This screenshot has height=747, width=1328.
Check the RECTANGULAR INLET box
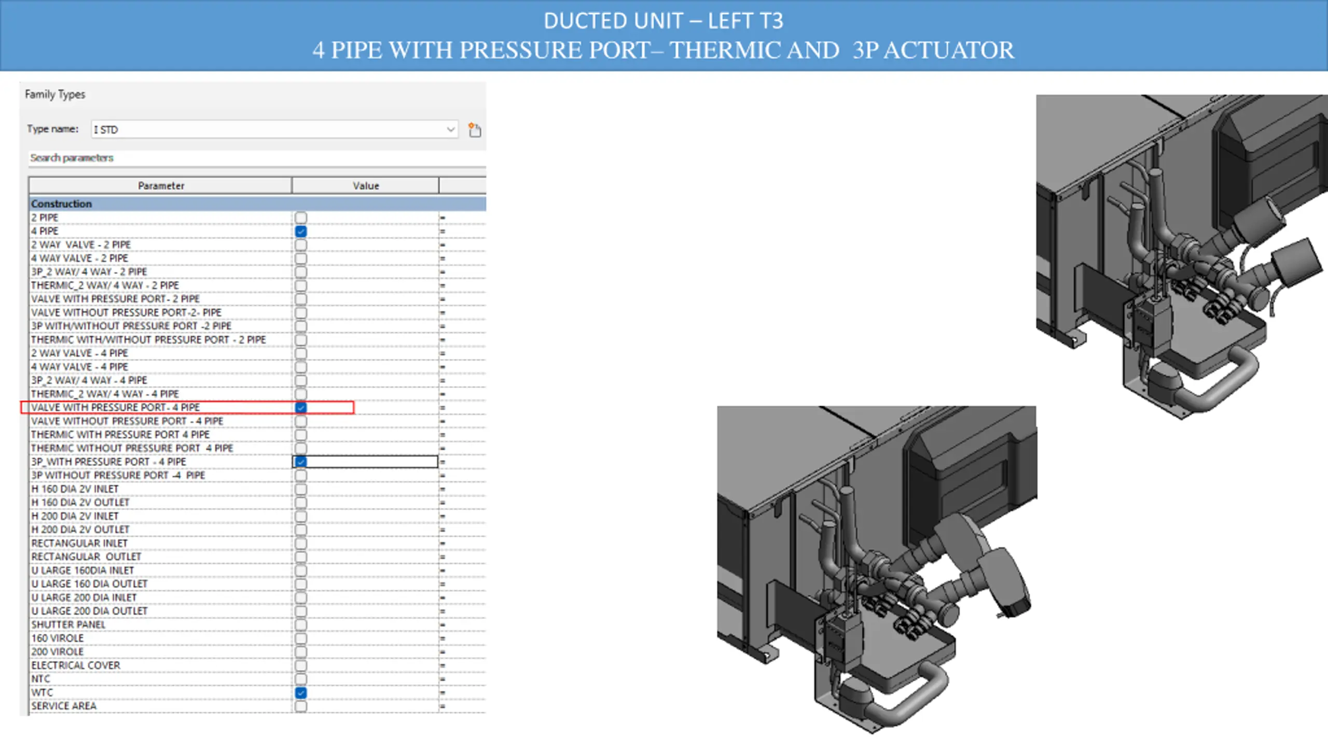click(x=301, y=543)
